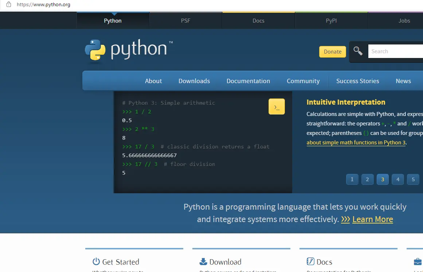Switch to the Python top tab
The image size is (423, 272).
pyautogui.click(x=113, y=20)
